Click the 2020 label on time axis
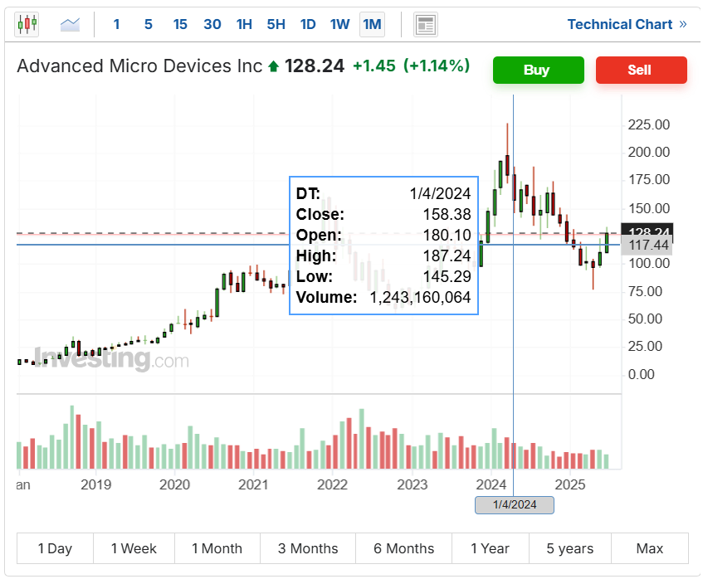 pos(175,484)
